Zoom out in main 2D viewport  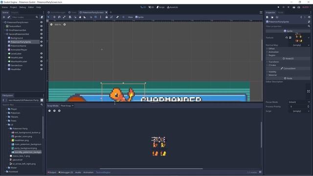[x=51, y=24]
